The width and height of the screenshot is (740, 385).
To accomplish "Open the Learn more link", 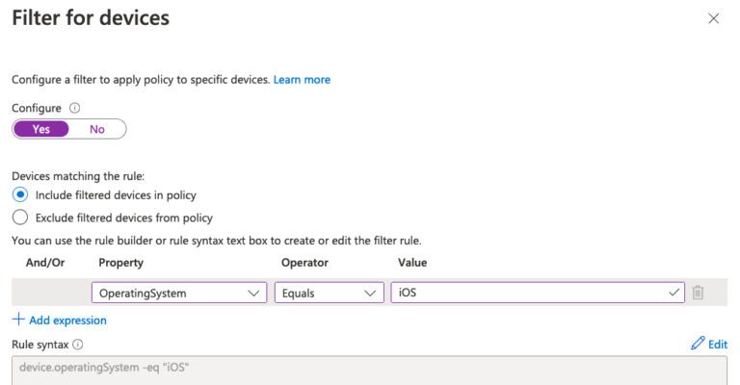I will coord(302,79).
